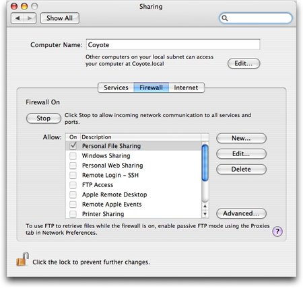Open help with the question mark button
Screen dimensions: 303x288
click(277, 231)
